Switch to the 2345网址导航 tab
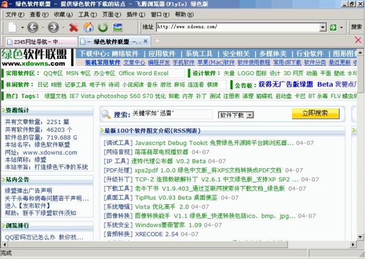The height and width of the screenshot is (259, 365). click(41, 42)
